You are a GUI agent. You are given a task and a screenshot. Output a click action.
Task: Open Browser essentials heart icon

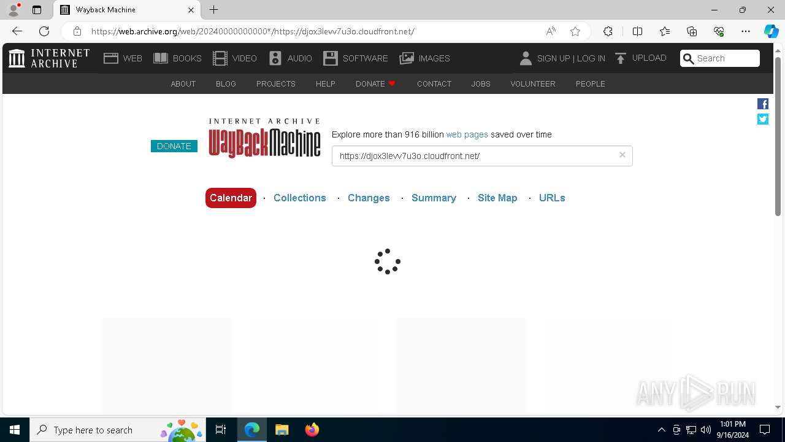(719, 31)
